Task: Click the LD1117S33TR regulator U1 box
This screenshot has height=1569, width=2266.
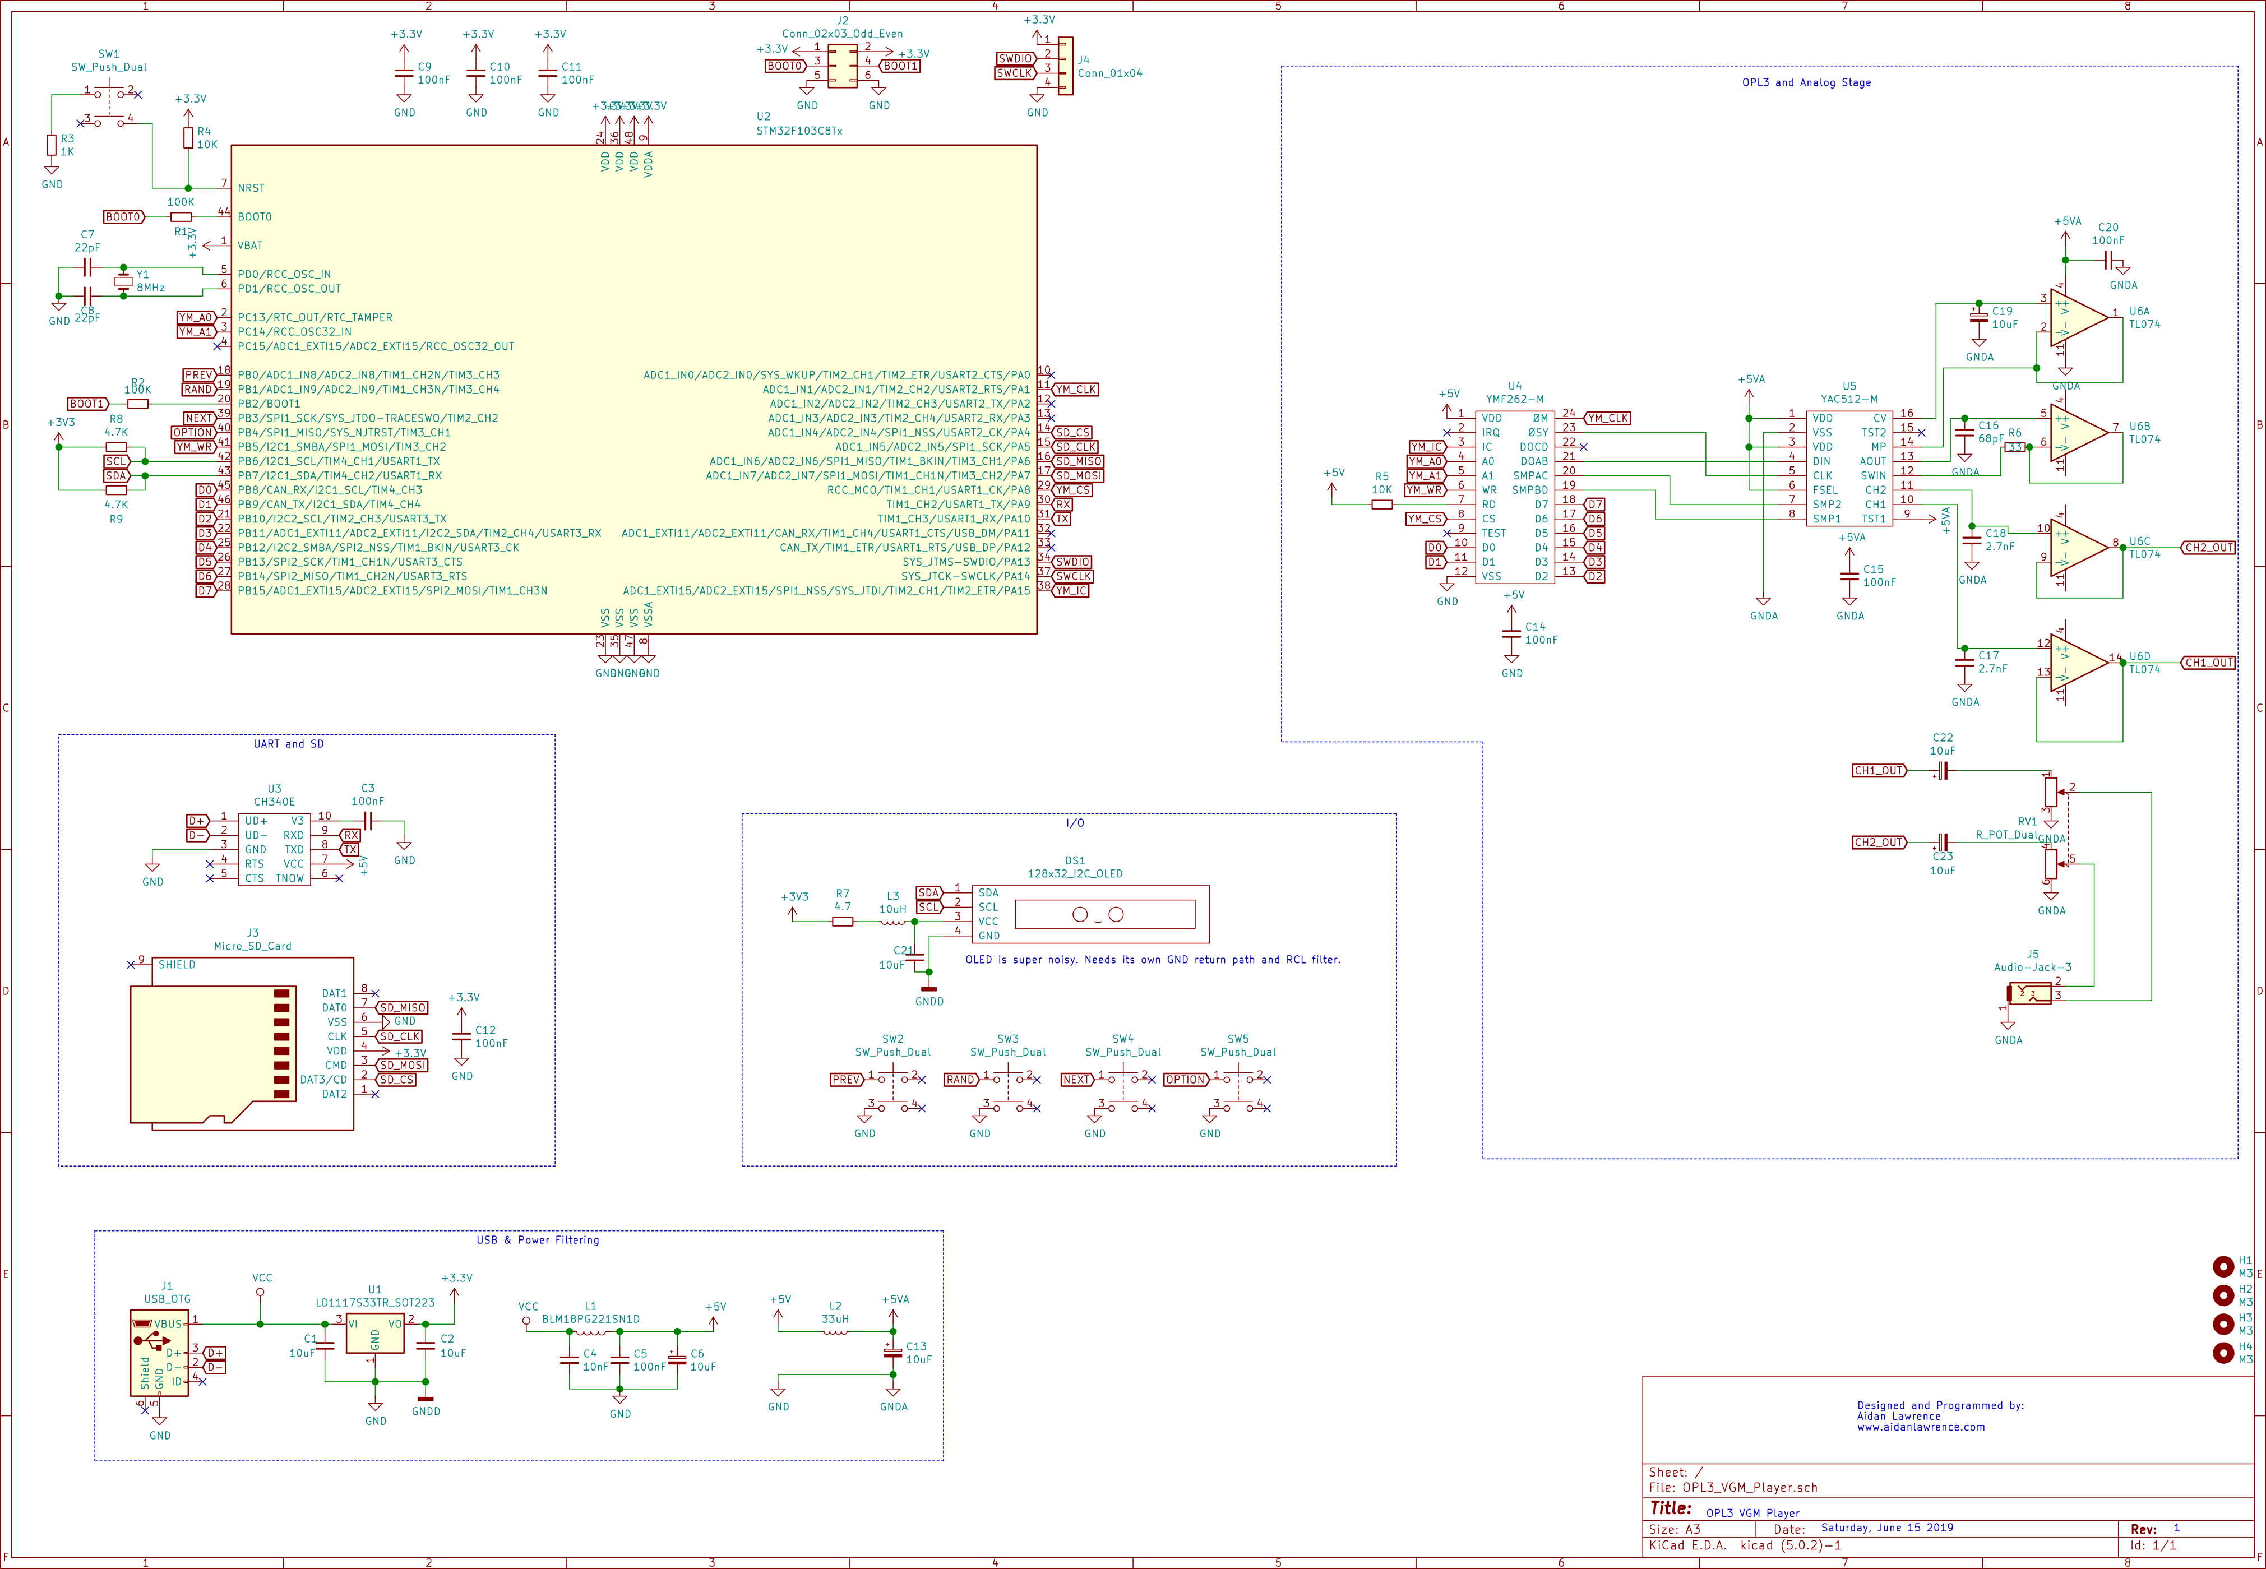Action: [x=374, y=1334]
